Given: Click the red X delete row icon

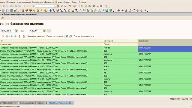Looking at the screenshot, I should click(3, 36).
